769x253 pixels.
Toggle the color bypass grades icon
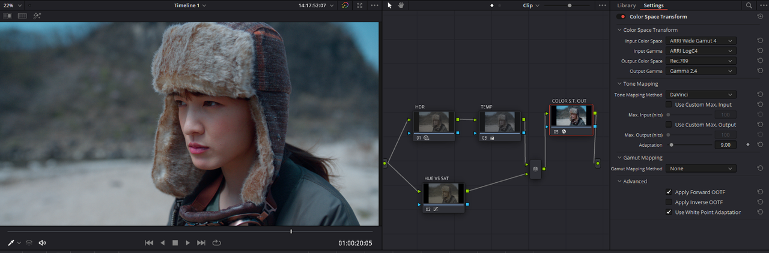pos(345,5)
